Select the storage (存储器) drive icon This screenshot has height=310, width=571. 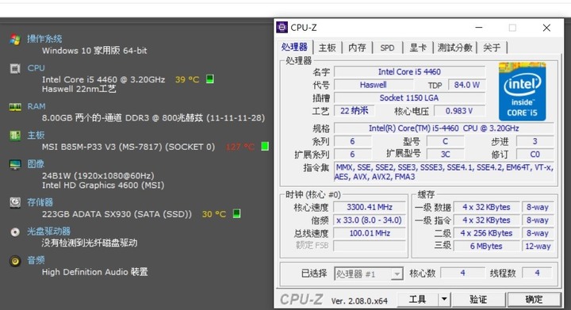(15, 203)
